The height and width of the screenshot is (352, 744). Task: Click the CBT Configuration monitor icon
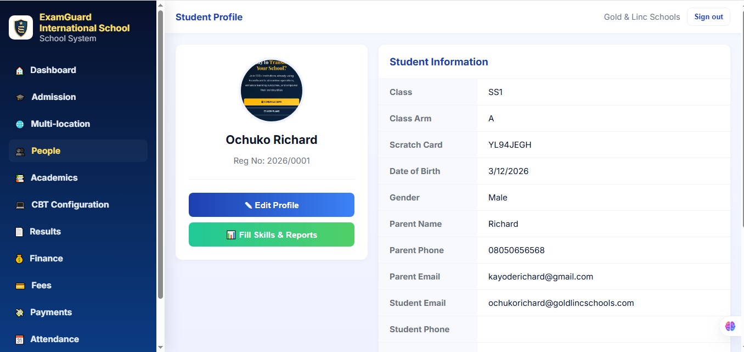point(19,204)
